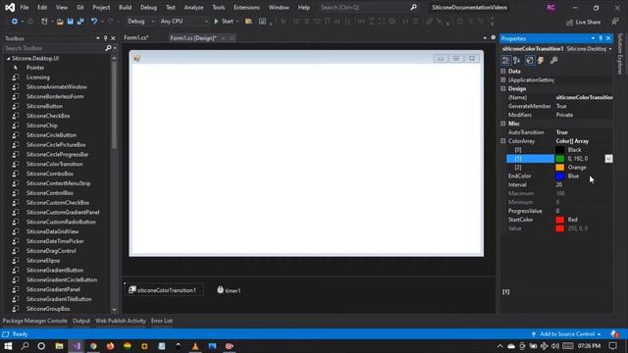Select SiticoneDataGridView in the Toolbox
Image resolution: width=628 pixels, height=353 pixels.
click(52, 231)
